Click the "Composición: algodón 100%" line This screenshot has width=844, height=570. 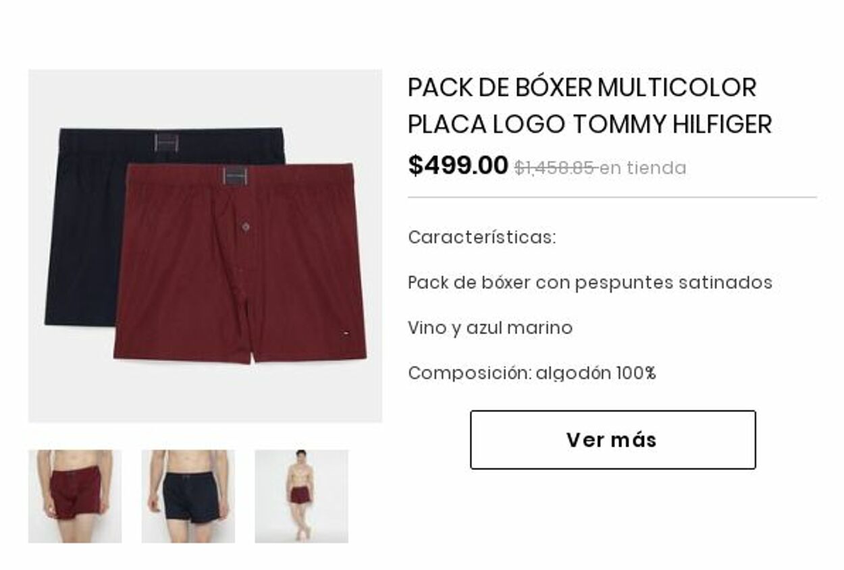coord(532,373)
